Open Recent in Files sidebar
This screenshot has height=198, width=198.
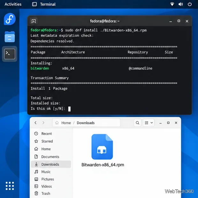point(51,133)
